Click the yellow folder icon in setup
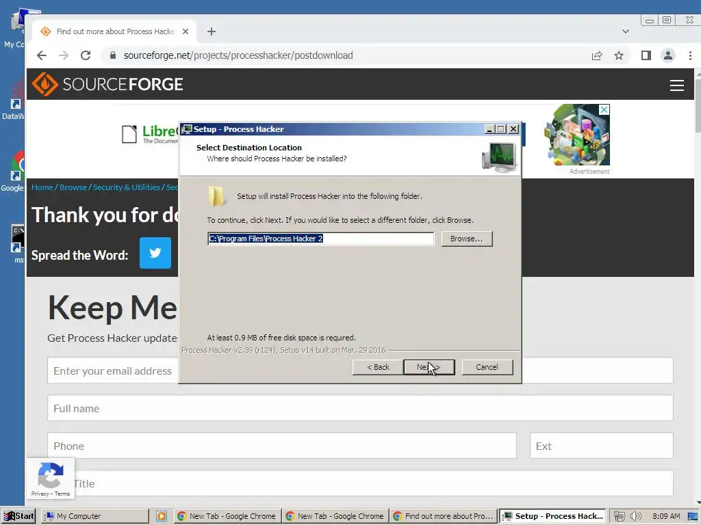 pos(216,196)
